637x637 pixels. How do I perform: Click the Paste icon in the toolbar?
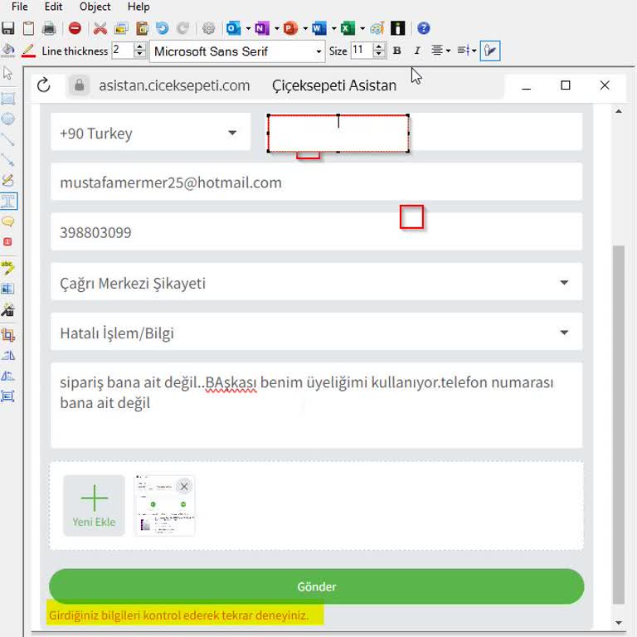[142, 28]
